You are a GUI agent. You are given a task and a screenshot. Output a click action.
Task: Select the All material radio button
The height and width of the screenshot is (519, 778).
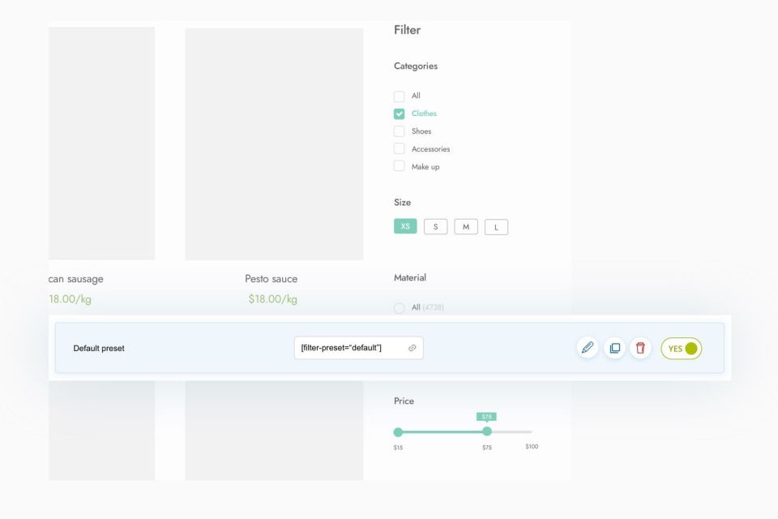399,308
